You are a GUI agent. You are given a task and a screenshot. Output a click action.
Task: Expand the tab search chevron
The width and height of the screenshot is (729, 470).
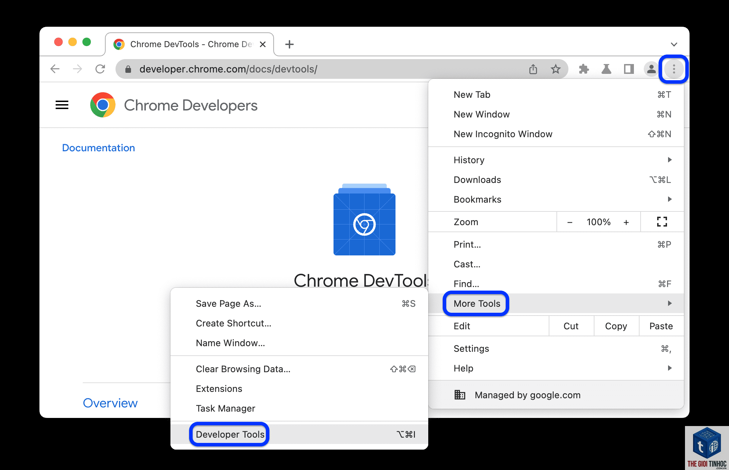click(x=674, y=44)
